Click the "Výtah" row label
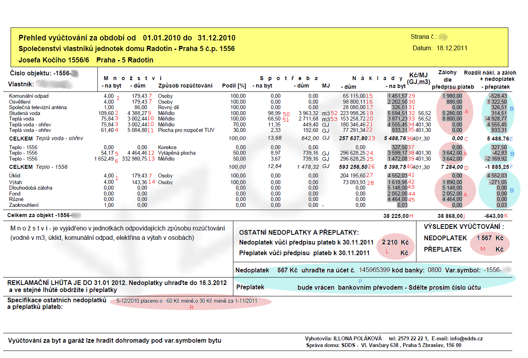This screenshot has height=358, width=528. tap(15, 182)
